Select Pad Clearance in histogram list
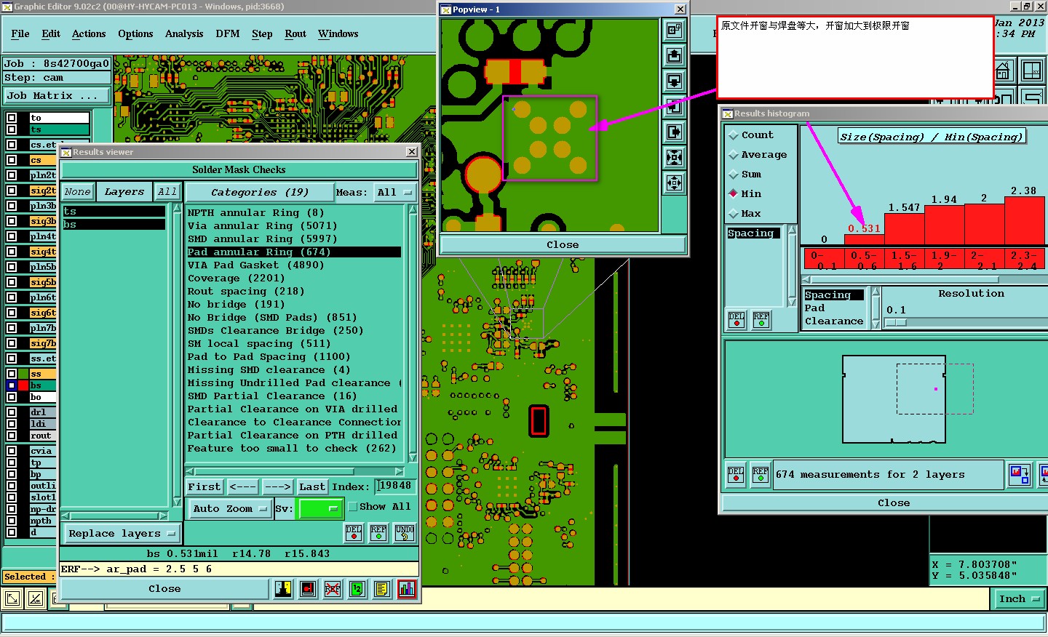 (834, 315)
